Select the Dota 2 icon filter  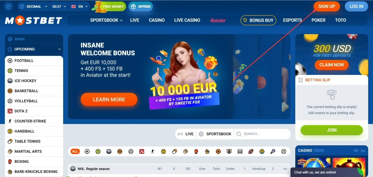(x=142, y=152)
